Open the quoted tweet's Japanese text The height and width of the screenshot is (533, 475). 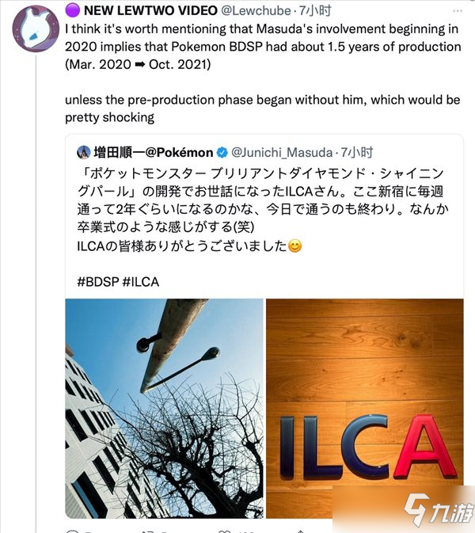[x=263, y=209]
